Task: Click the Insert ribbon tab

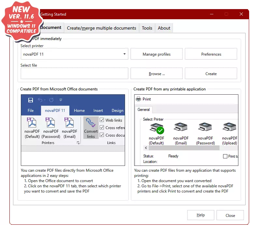Action: pyautogui.click(x=98, y=111)
